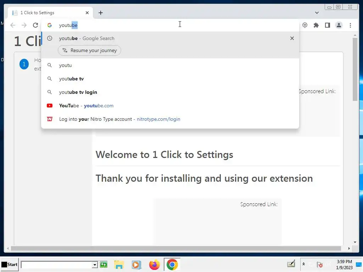Toggle the Chrome side panel icon
This screenshot has height=272, width=363.
[x=327, y=25]
